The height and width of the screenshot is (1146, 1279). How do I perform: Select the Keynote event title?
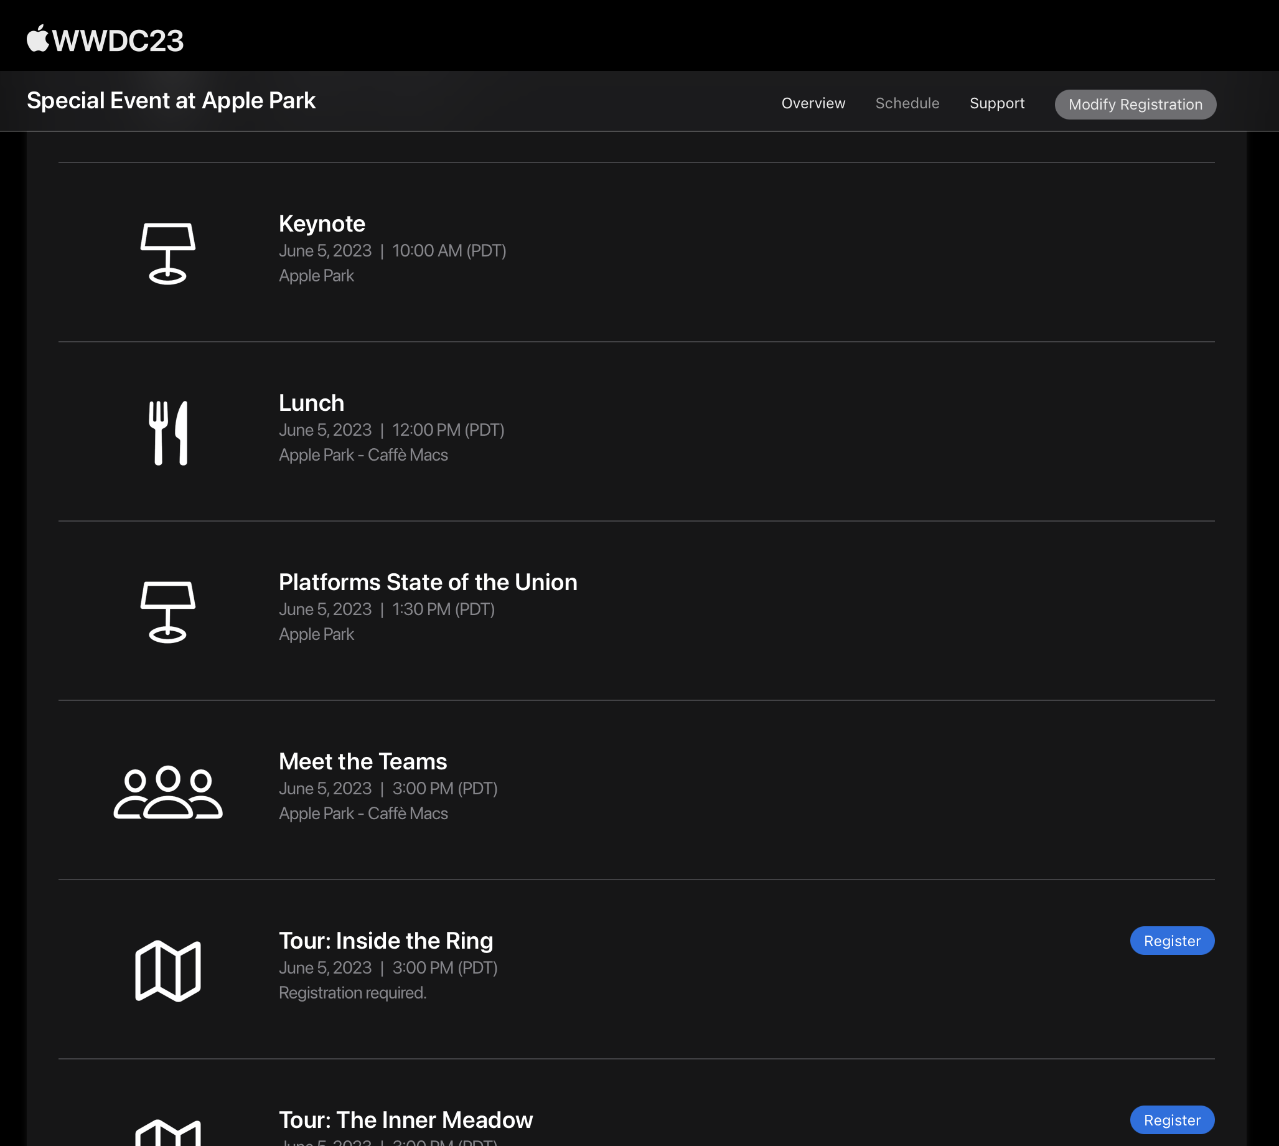pyautogui.click(x=322, y=224)
